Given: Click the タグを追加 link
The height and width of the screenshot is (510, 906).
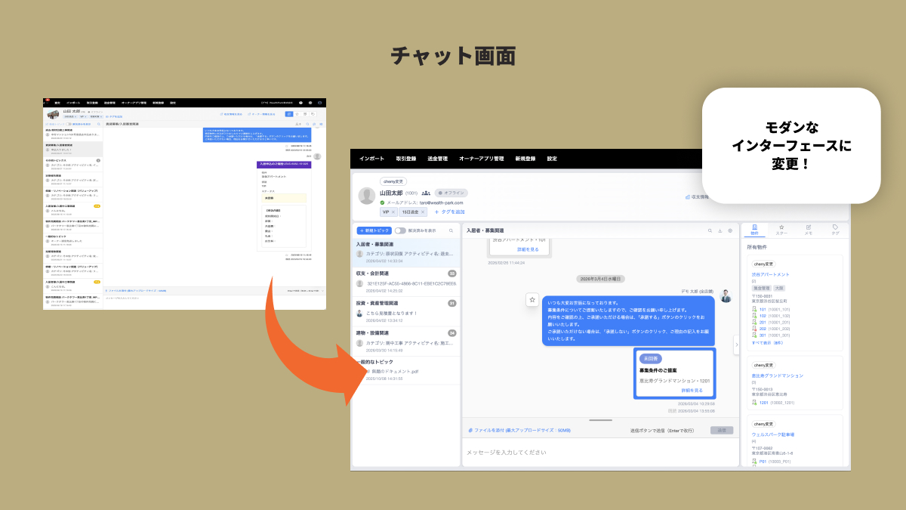Looking at the screenshot, I should [449, 212].
